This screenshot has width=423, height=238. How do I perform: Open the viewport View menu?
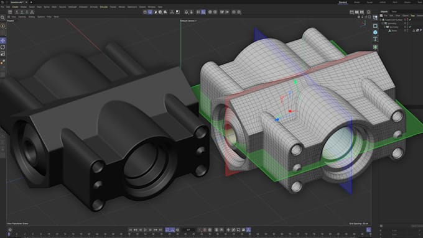pos(14,17)
